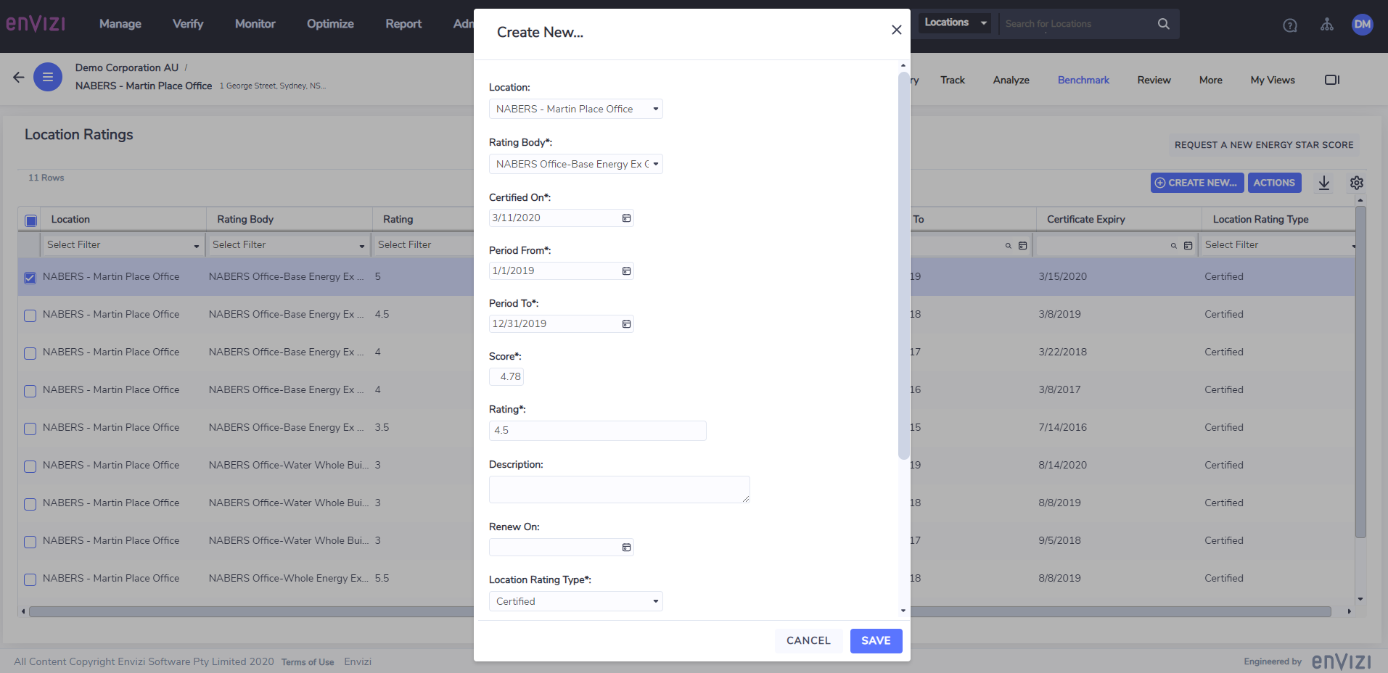Open Certified On calendar picker

[626, 218]
